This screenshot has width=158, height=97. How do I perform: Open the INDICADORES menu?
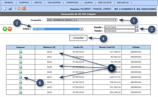tap(54, 3)
